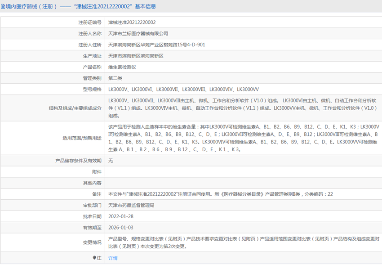Select the 注册证编号 value 津械注准20212220002
This screenshot has width=382, height=265.
(x=132, y=22)
